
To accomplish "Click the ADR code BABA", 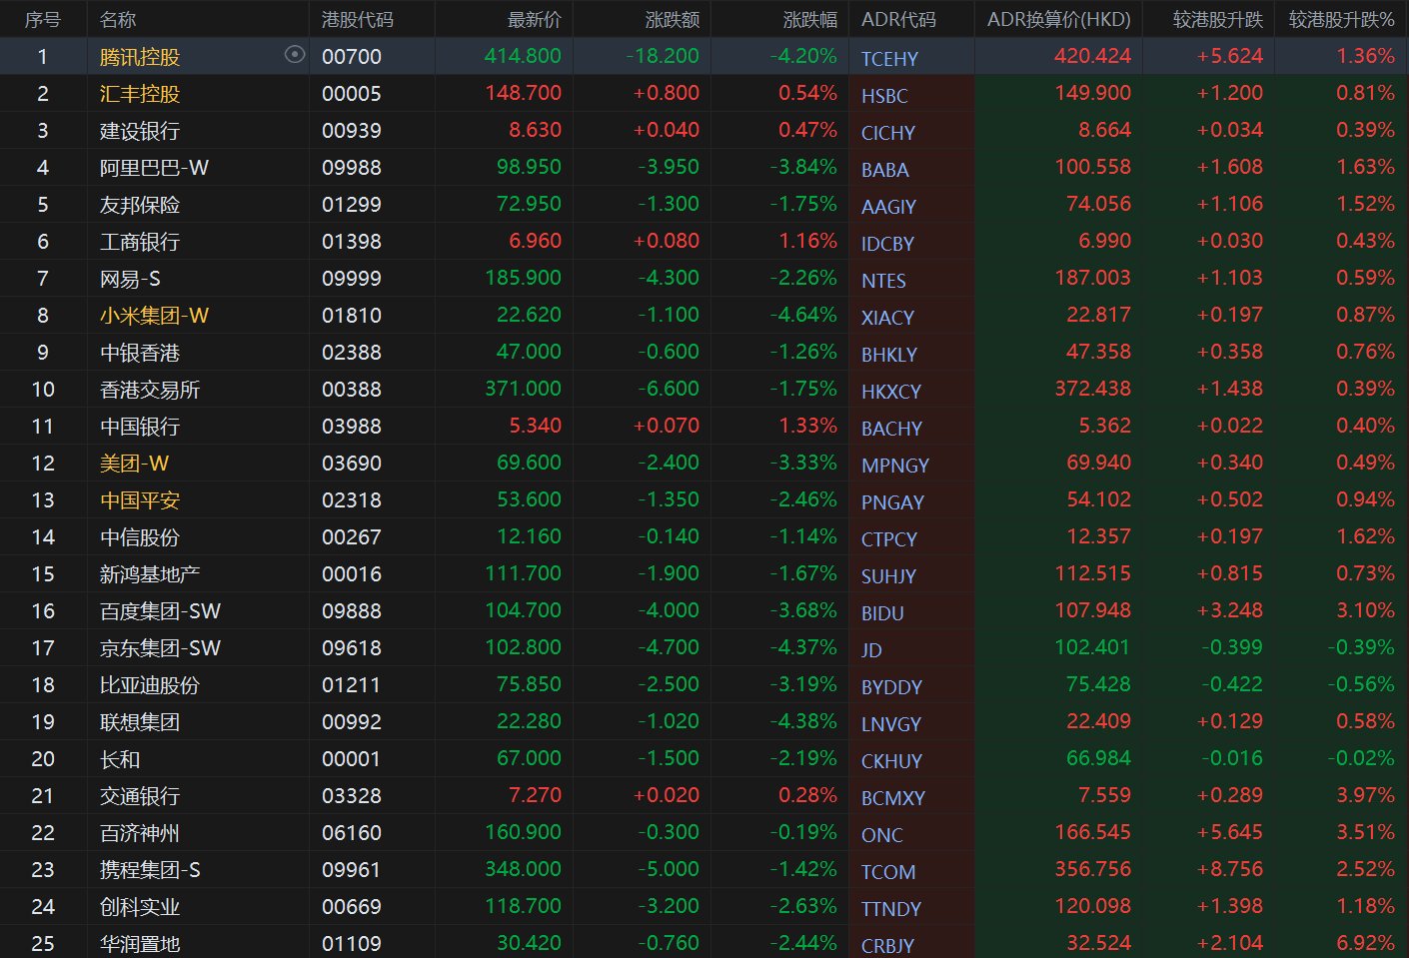I will click(x=885, y=170).
